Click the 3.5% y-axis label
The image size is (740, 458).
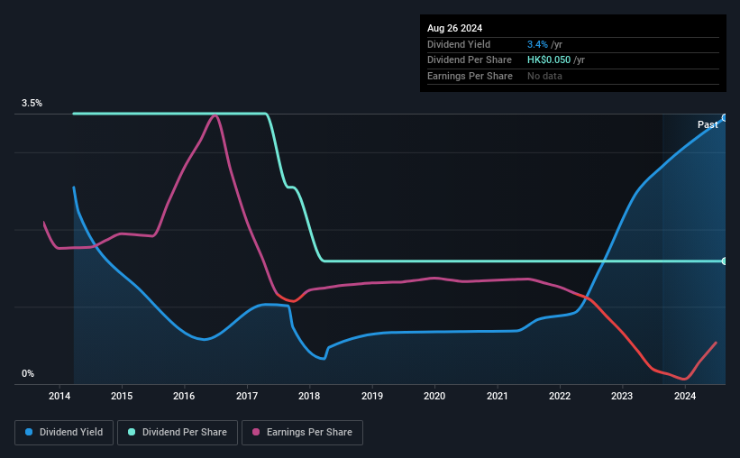point(32,103)
